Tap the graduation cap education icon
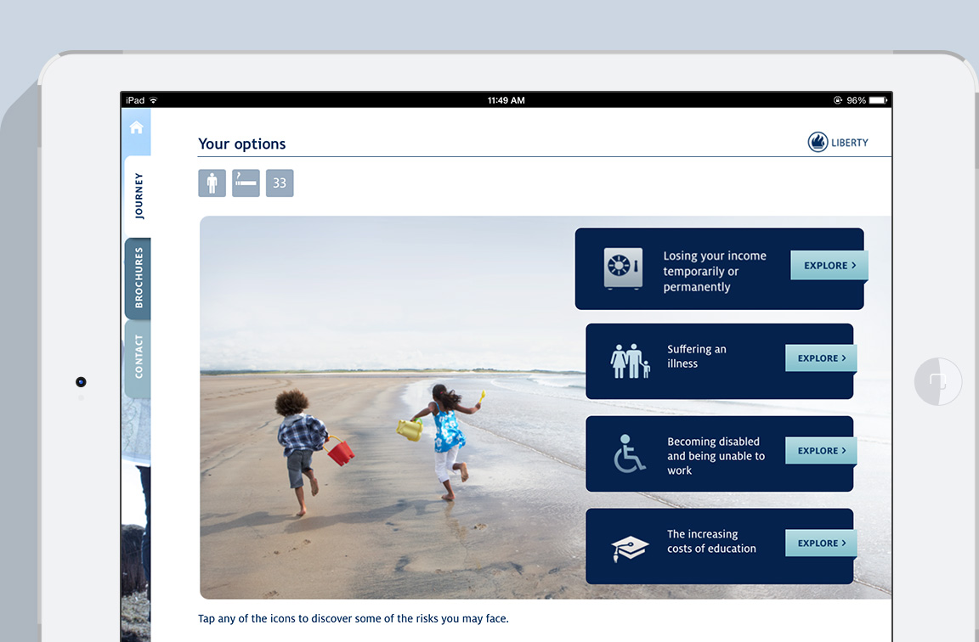This screenshot has height=642, width=979. pos(630,547)
